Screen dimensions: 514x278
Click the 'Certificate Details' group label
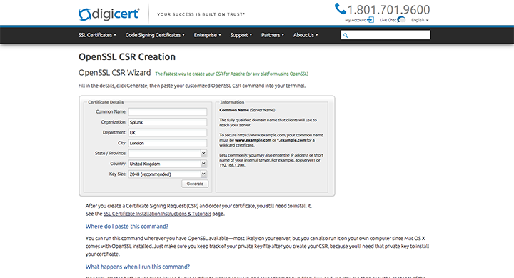click(106, 102)
